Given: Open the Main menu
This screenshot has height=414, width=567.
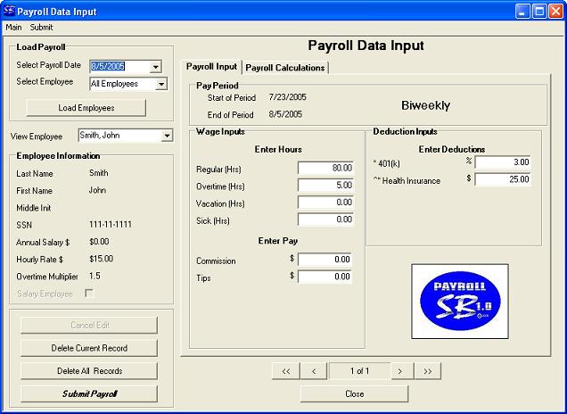Looking at the screenshot, I should click(13, 28).
